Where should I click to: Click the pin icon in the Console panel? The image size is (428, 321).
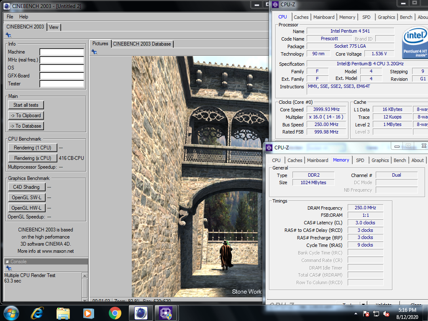click(x=9, y=268)
